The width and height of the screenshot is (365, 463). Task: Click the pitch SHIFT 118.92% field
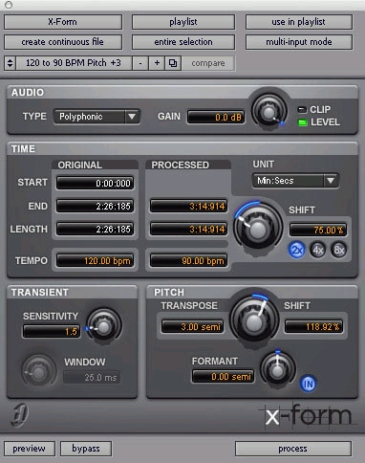(313, 326)
